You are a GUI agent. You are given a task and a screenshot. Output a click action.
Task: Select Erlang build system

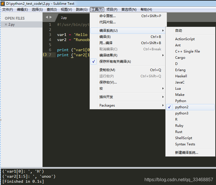point(190,70)
